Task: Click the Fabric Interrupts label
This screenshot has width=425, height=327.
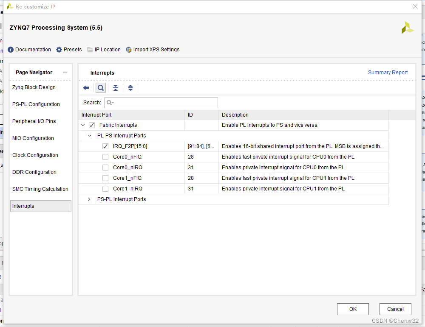Action: point(118,125)
